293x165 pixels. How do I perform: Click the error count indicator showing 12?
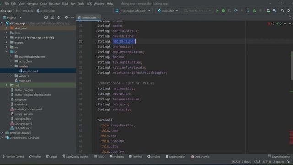point(271,24)
